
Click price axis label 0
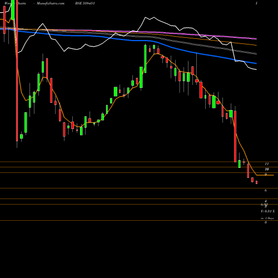[x=266, y=222]
